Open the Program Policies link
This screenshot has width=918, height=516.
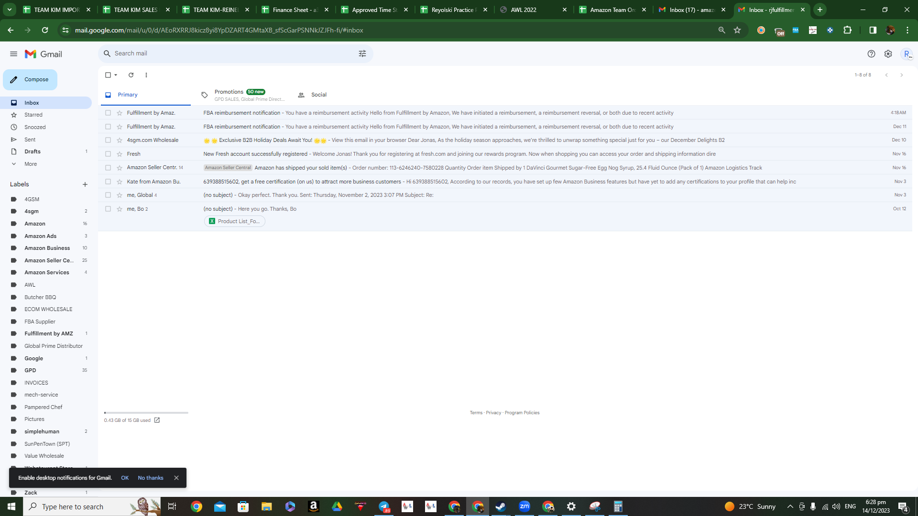pyautogui.click(x=522, y=413)
